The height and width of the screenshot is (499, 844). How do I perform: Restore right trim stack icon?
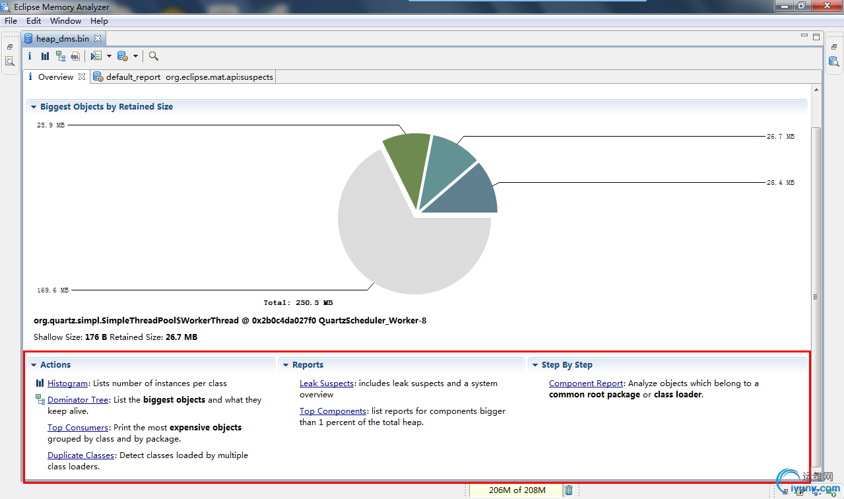[x=833, y=48]
